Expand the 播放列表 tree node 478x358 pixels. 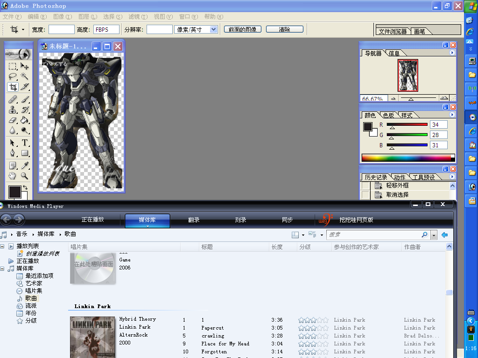coord(2,246)
